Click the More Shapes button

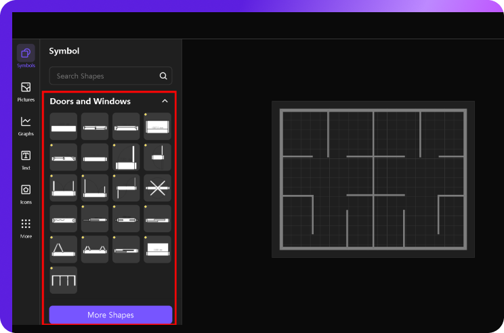click(110, 315)
